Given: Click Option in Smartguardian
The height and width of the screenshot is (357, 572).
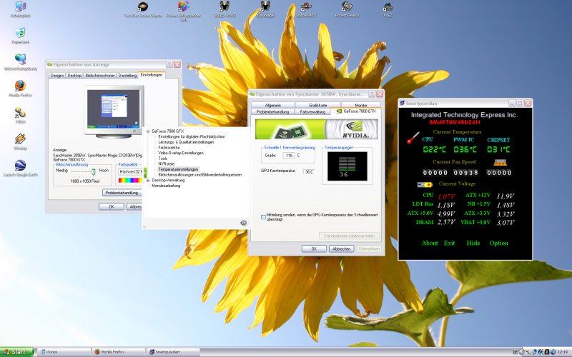Looking at the screenshot, I should (x=498, y=243).
